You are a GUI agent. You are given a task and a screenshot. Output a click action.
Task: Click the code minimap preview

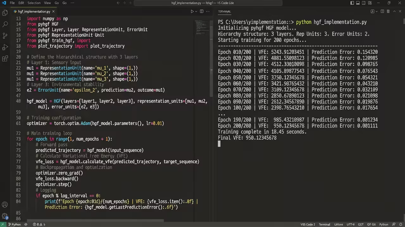pos(202,27)
